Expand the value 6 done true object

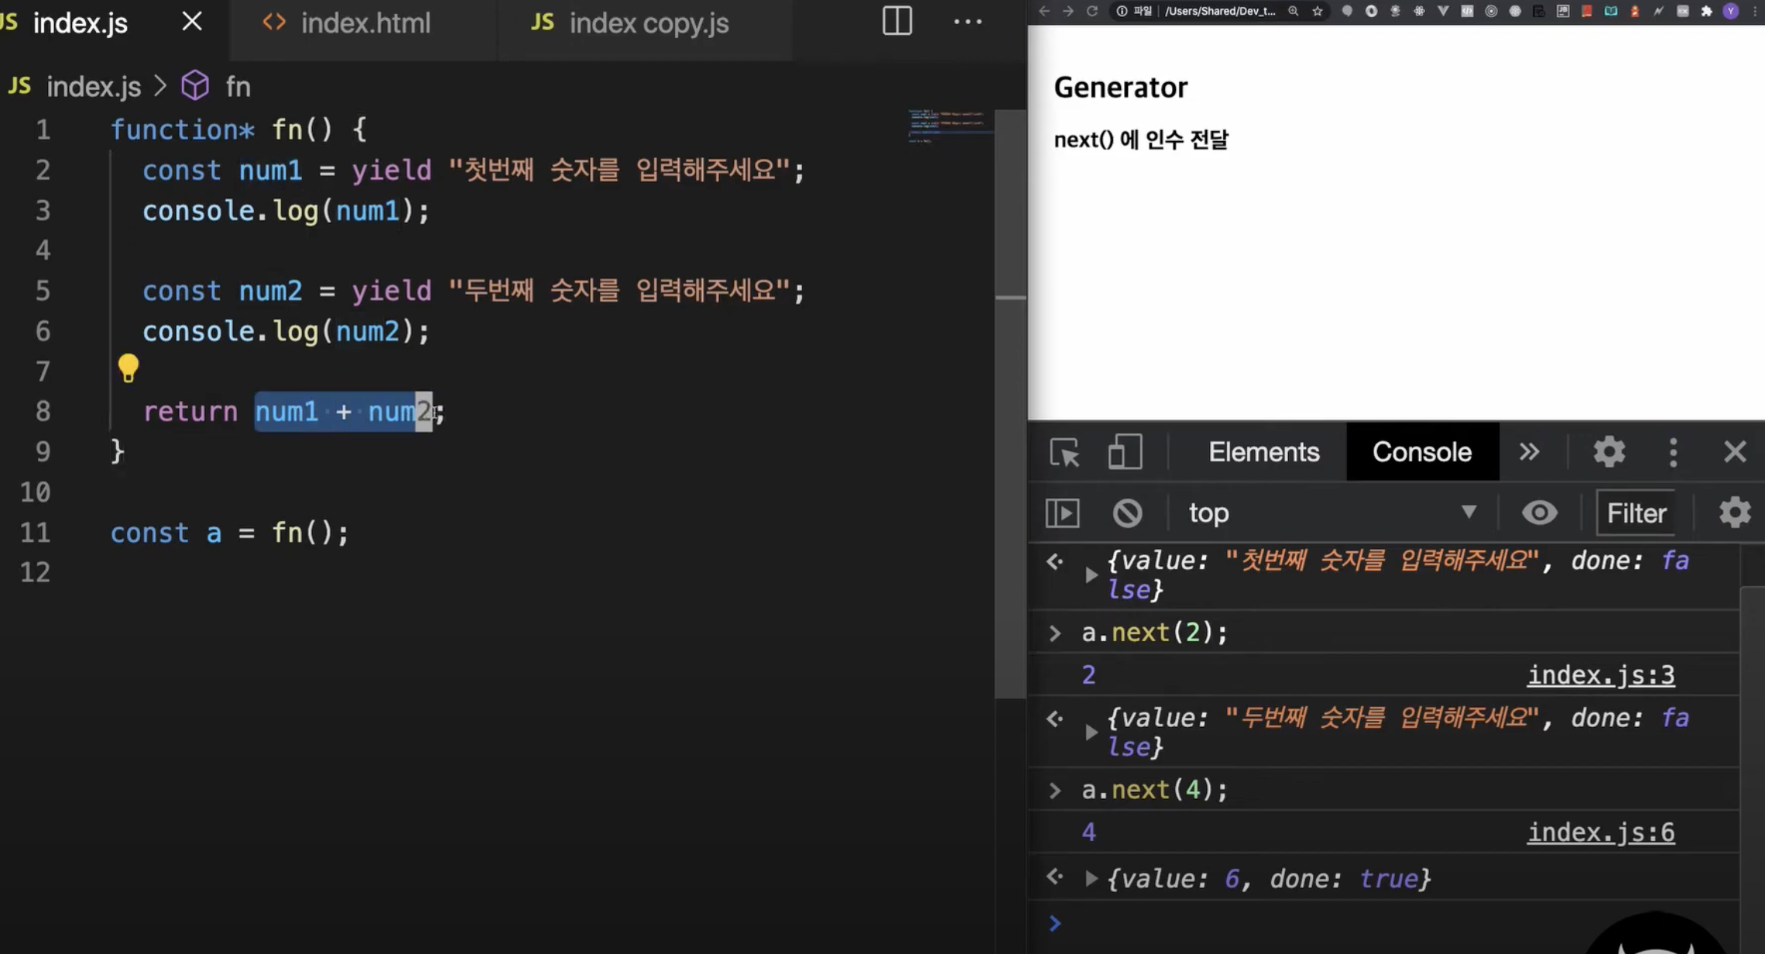tap(1091, 879)
